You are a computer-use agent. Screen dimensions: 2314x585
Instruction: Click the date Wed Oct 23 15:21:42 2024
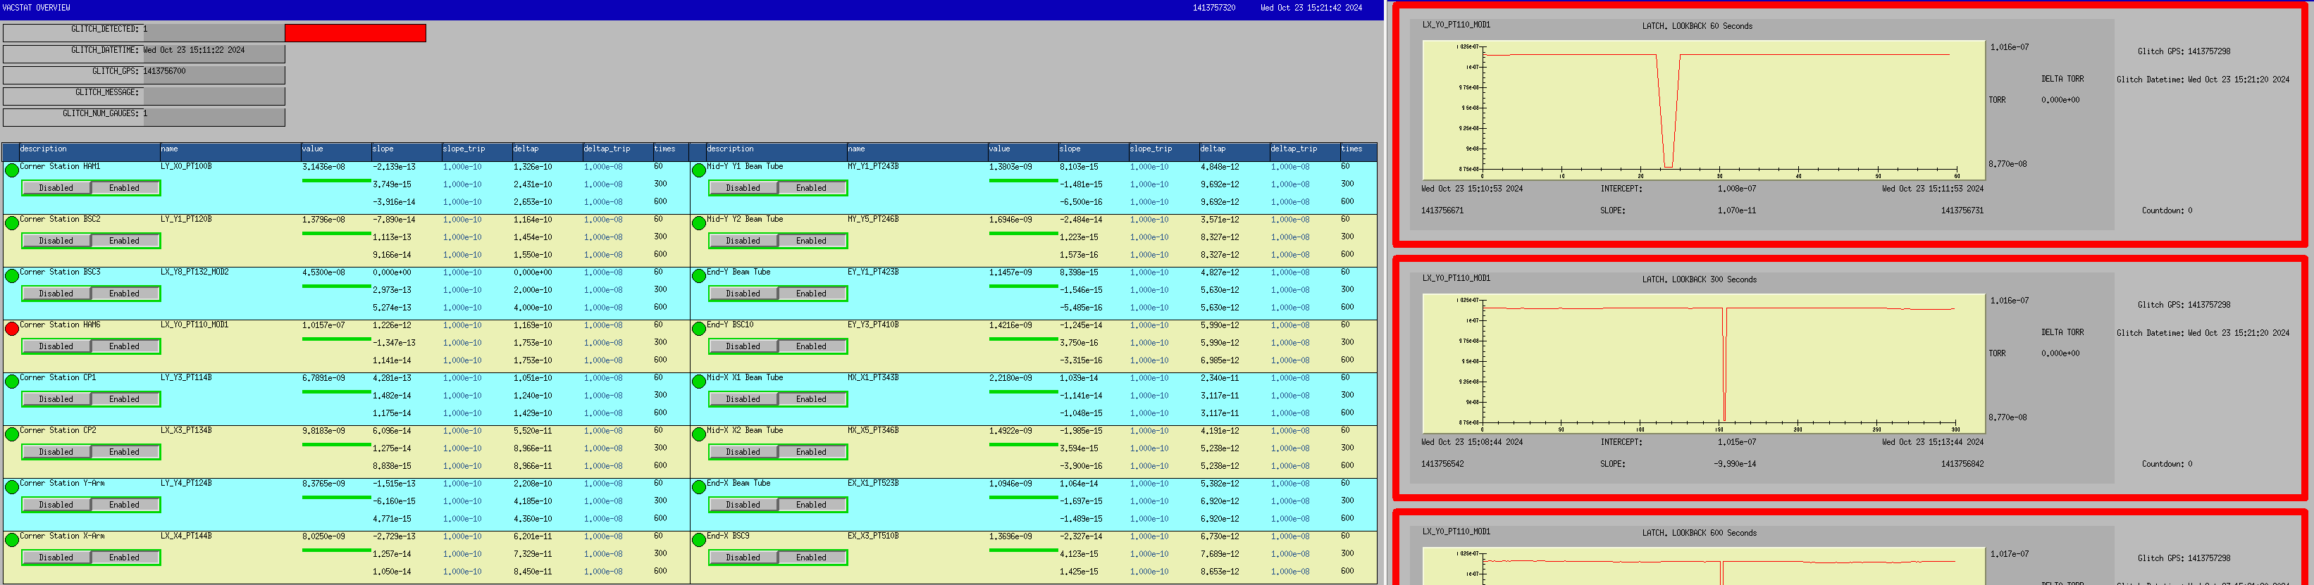tap(1311, 8)
